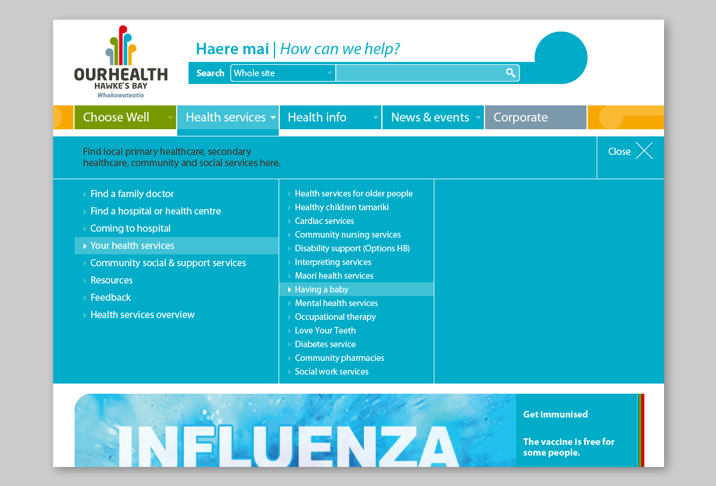Viewport: 716px width, 486px height.
Task: Open Health services overview
Action: pos(143,314)
